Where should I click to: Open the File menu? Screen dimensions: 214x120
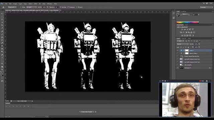pos(6,4)
